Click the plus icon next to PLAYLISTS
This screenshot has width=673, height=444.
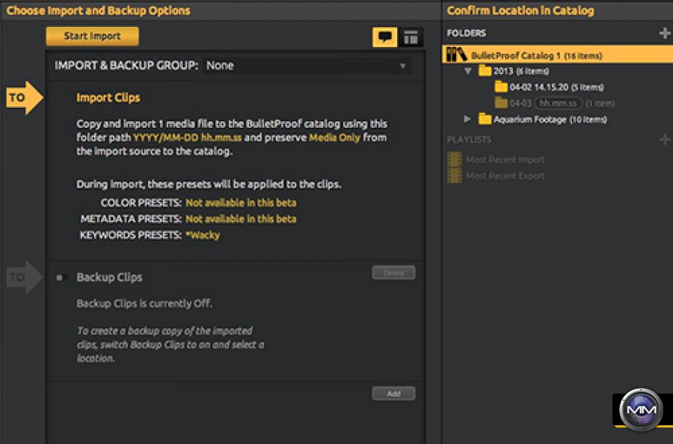click(664, 140)
